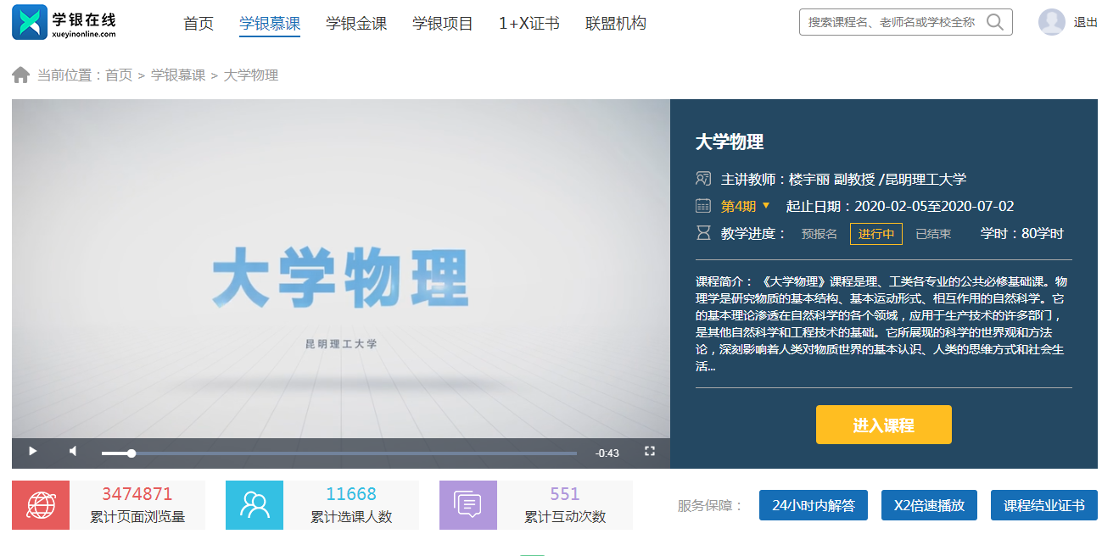1102x556 pixels.
Task: Go to 1+X证书 navigation tab
Action: pyautogui.click(x=529, y=24)
